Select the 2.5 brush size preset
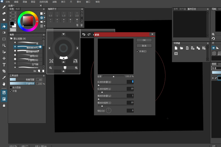Viewport: 221px width, 147px height. click(x=77, y=14)
